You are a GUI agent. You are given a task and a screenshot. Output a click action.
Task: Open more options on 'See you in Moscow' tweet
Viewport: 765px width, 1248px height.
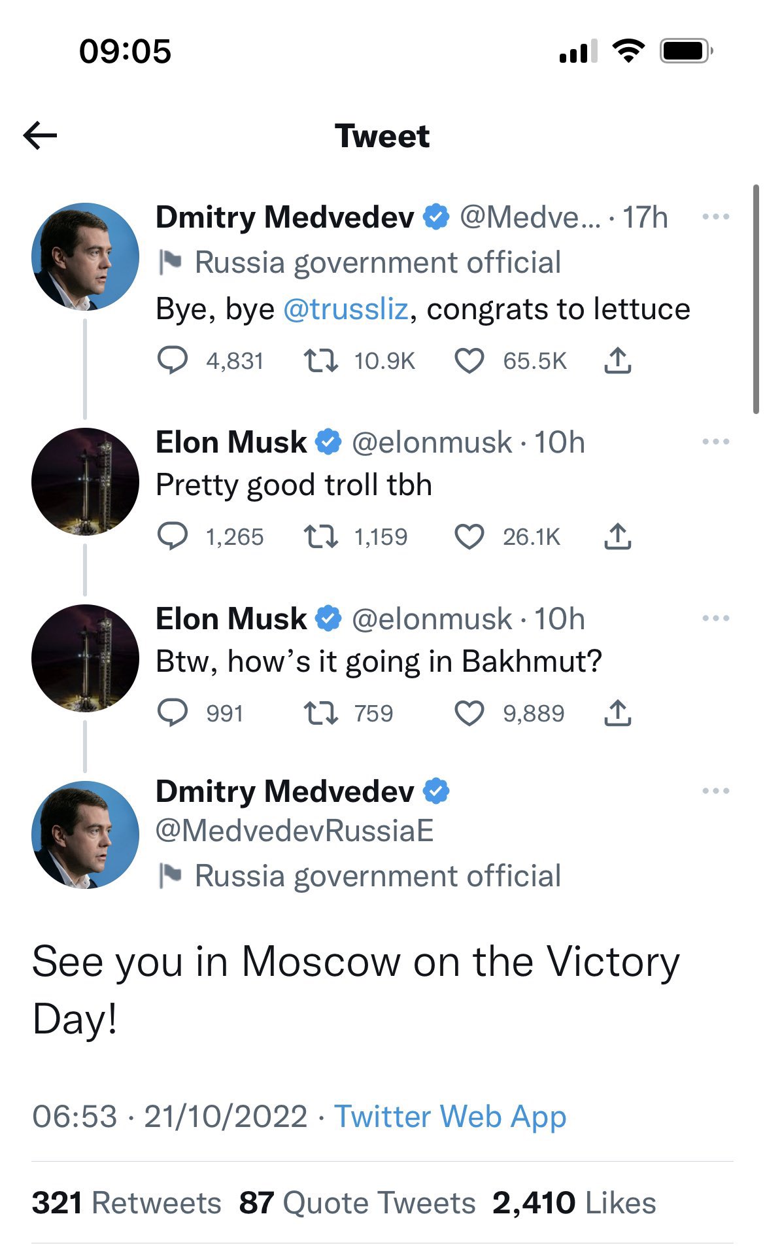click(x=715, y=791)
